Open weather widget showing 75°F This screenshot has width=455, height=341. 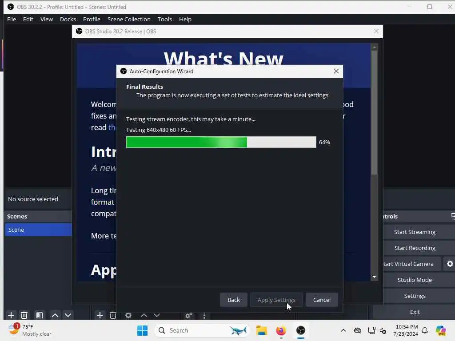(29, 330)
